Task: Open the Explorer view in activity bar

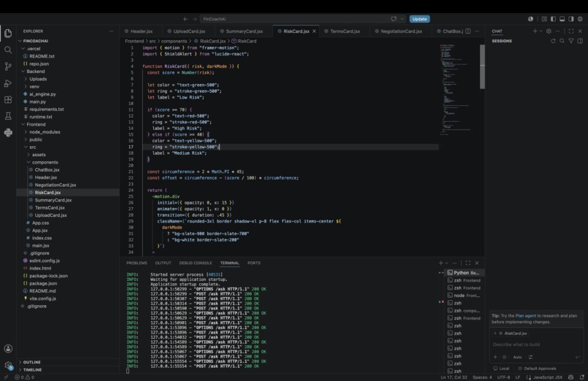Action: pos(8,34)
